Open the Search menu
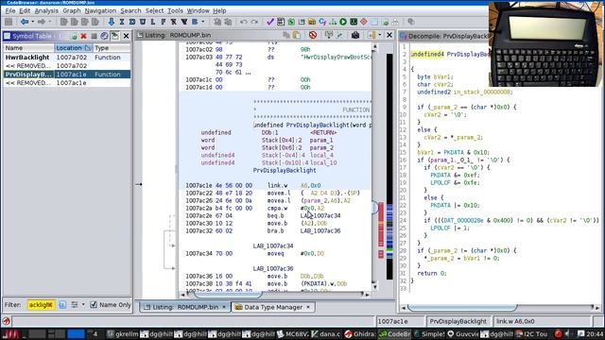605x340 pixels. coord(130,10)
